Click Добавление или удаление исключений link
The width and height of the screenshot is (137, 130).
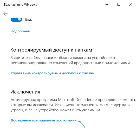pos(43,120)
